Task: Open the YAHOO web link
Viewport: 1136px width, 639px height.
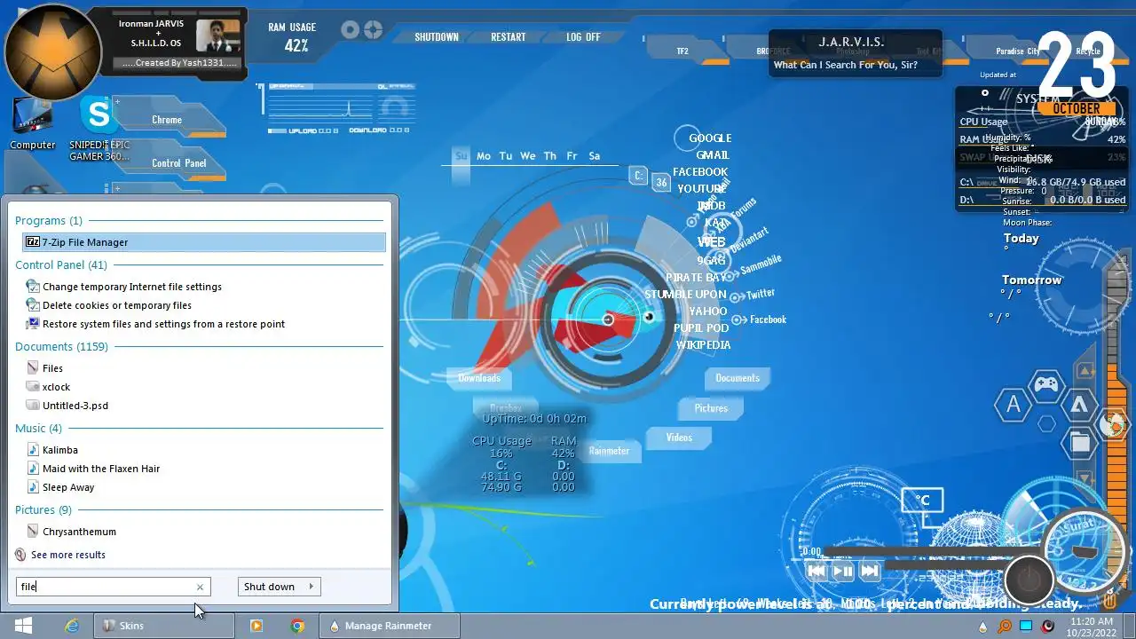Action: [707, 312]
